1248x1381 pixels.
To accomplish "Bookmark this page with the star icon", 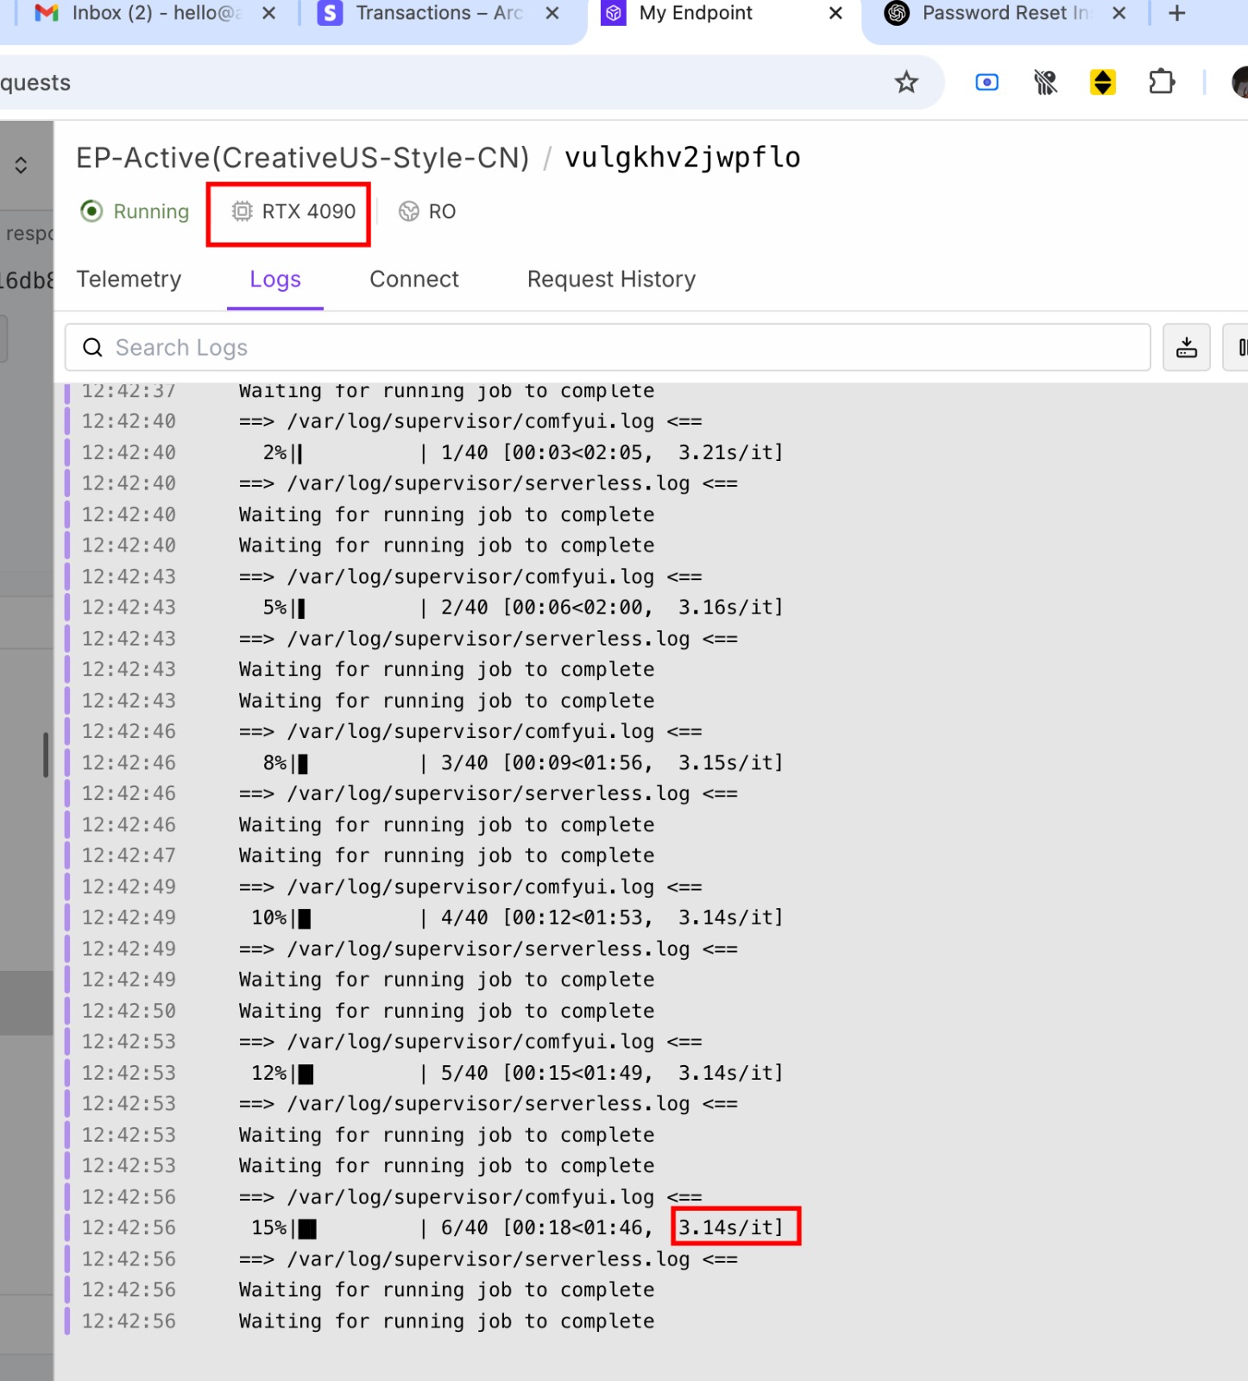I will pyautogui.click(x=906, y=83).
